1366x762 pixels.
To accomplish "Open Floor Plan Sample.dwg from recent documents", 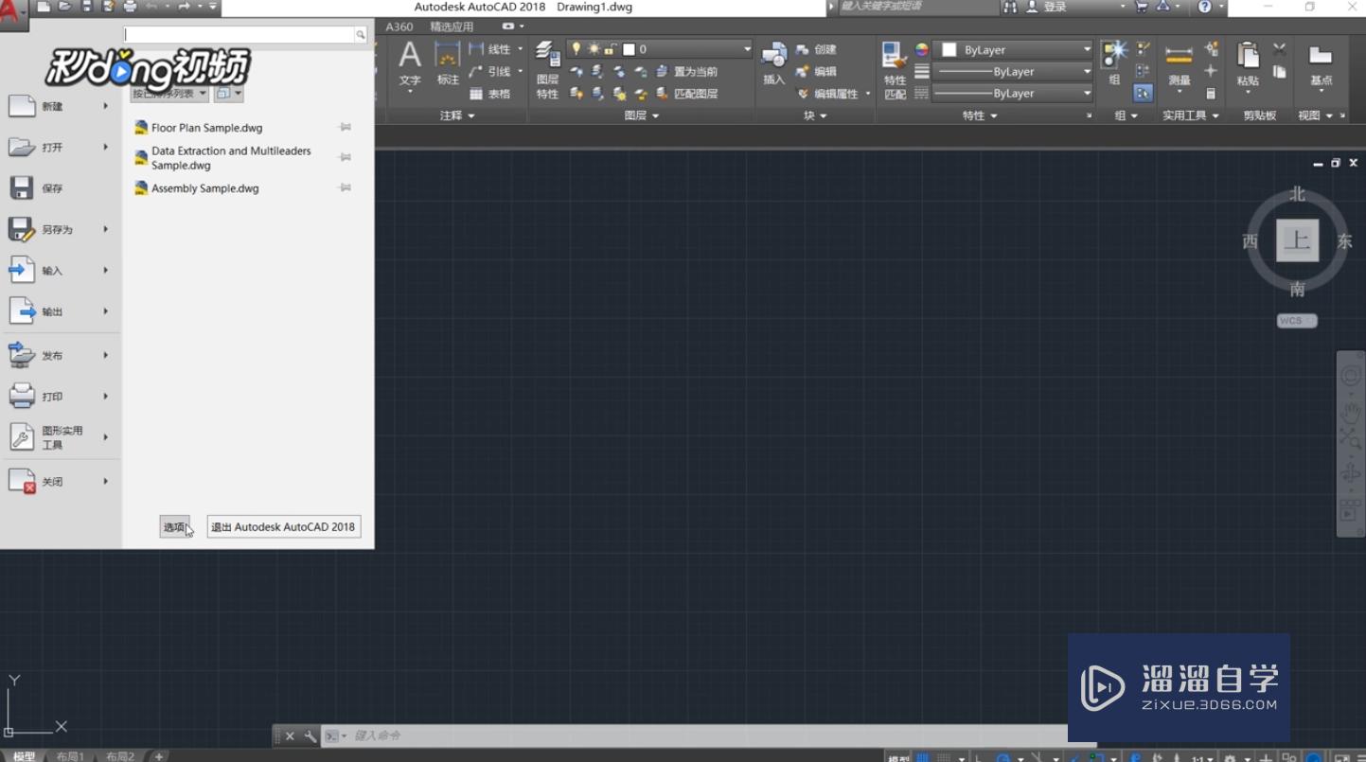I will click(206, 128).
